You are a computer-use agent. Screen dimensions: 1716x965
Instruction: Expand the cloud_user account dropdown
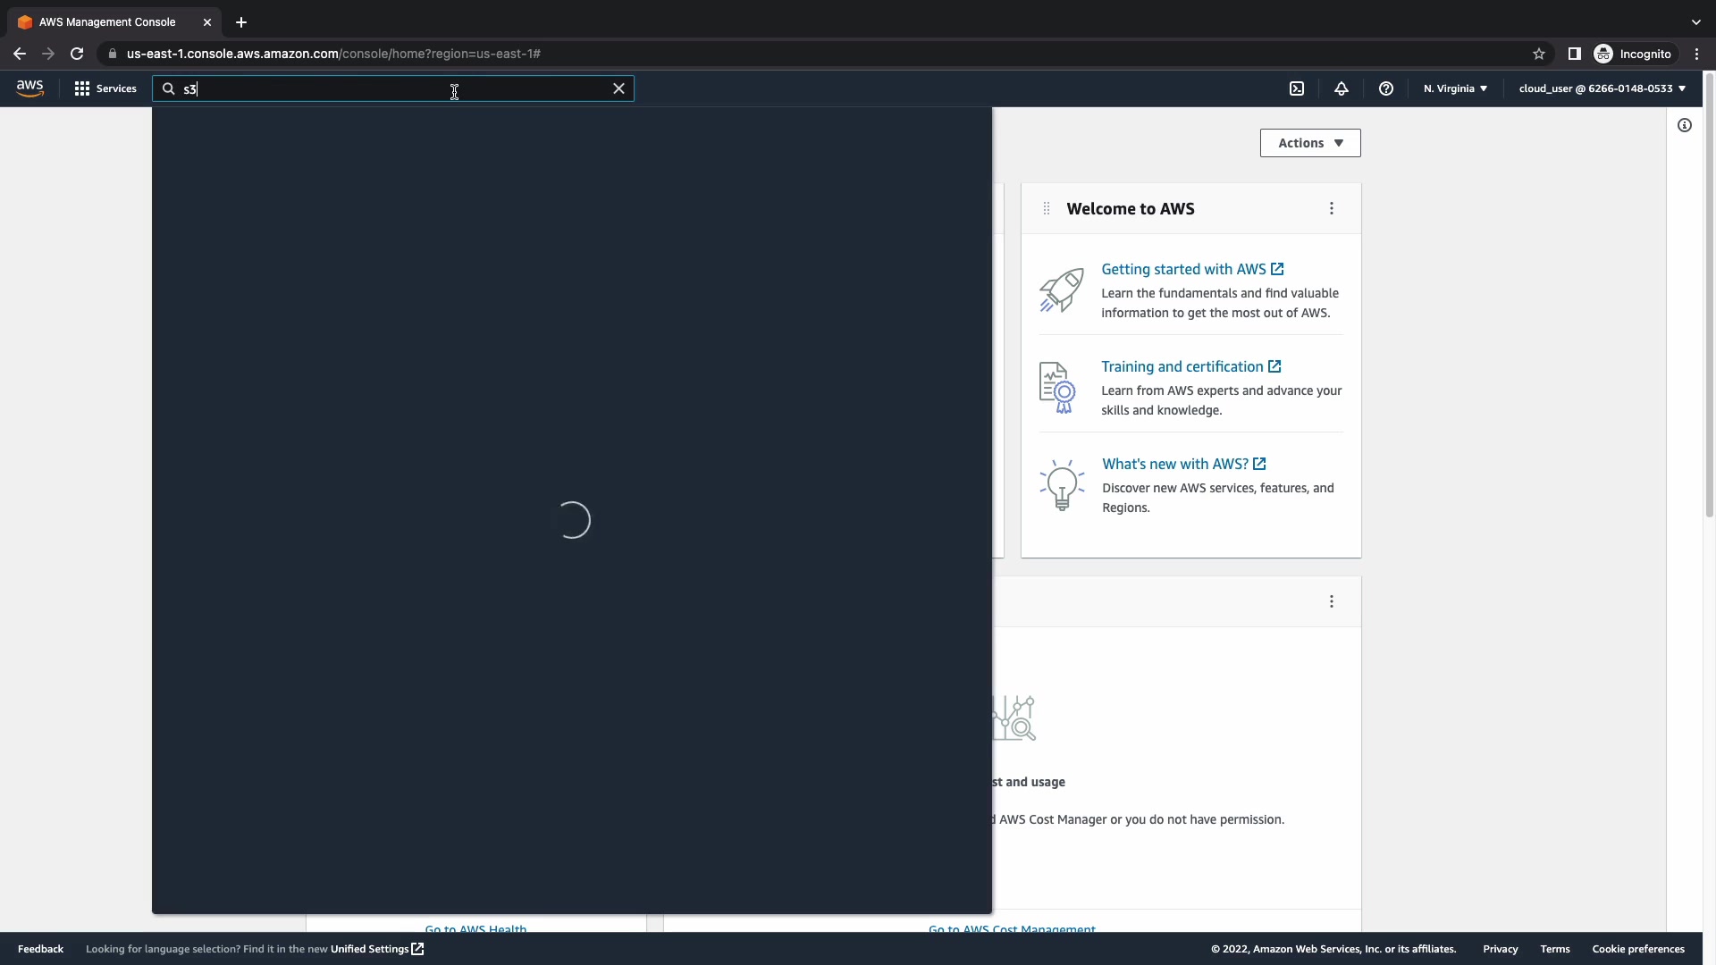(x=1602, y=88)
